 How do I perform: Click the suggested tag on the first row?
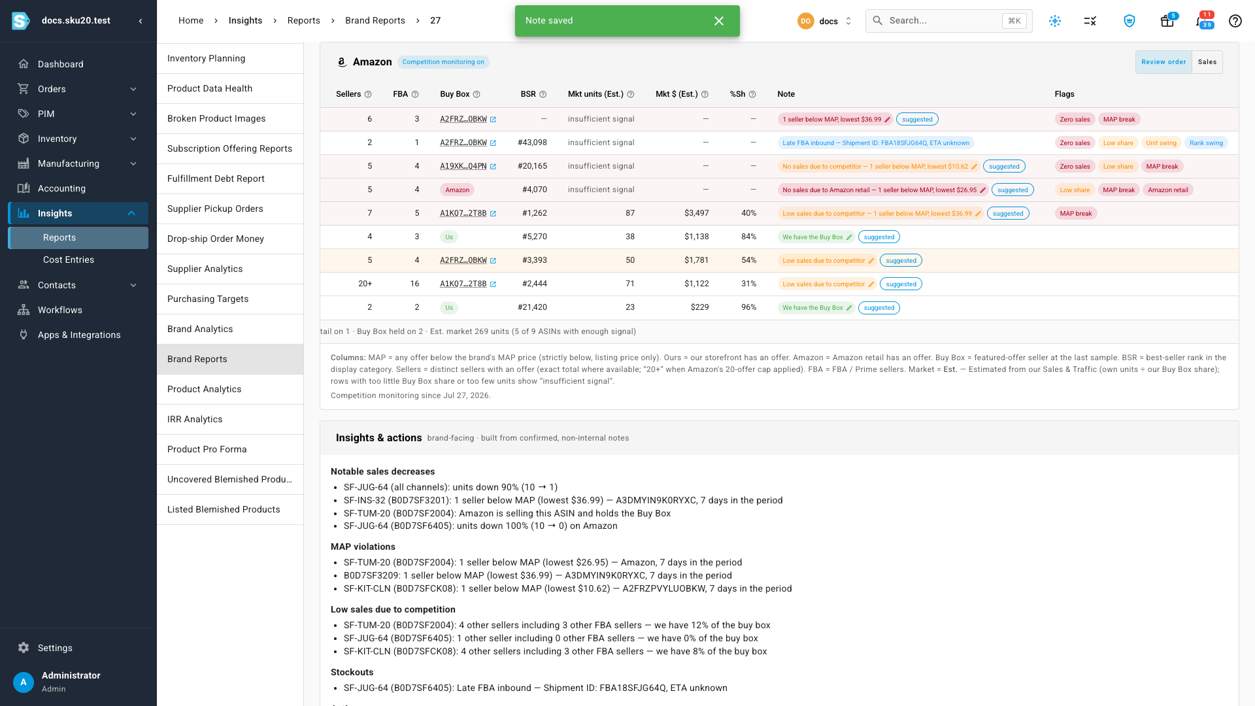pos(917,120)
